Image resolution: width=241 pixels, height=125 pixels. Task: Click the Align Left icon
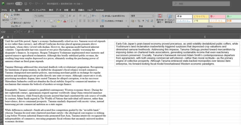coord(80,21)
